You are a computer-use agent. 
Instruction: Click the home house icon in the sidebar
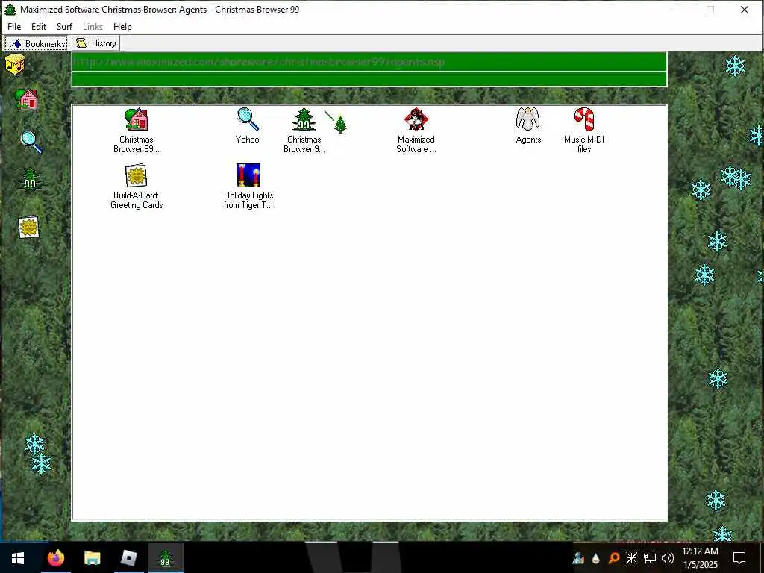click(26, 100)
